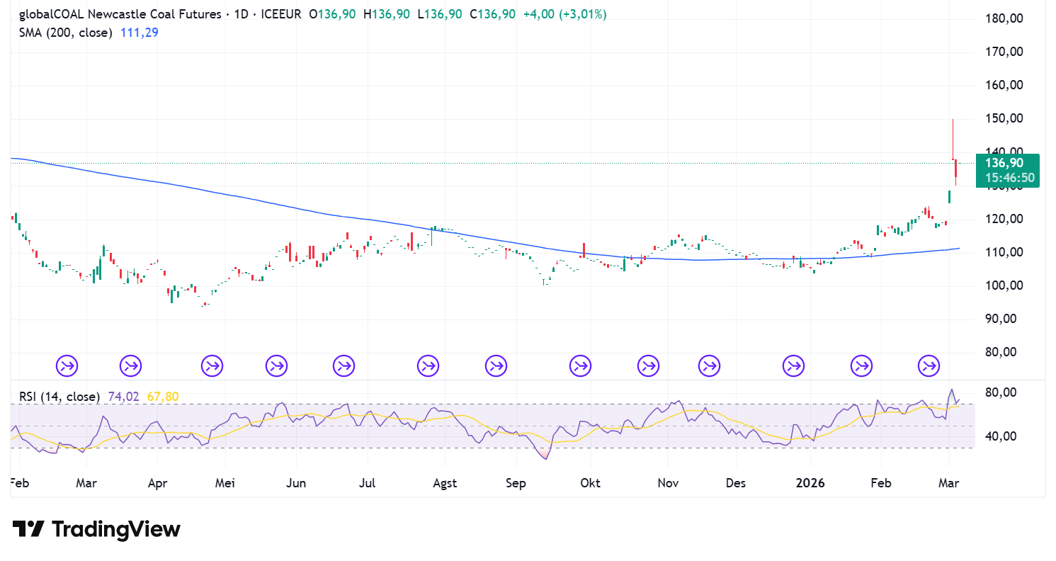The width and height of the screenshot is (1056, 561).
Task: Click the rollover icon between Apr and Mei
Action: click(211, 366)
